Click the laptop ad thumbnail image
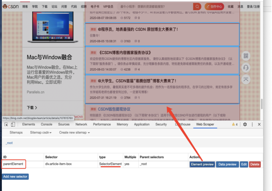The width and height of the screenshot is (272, 191). [x=53, y=27]
